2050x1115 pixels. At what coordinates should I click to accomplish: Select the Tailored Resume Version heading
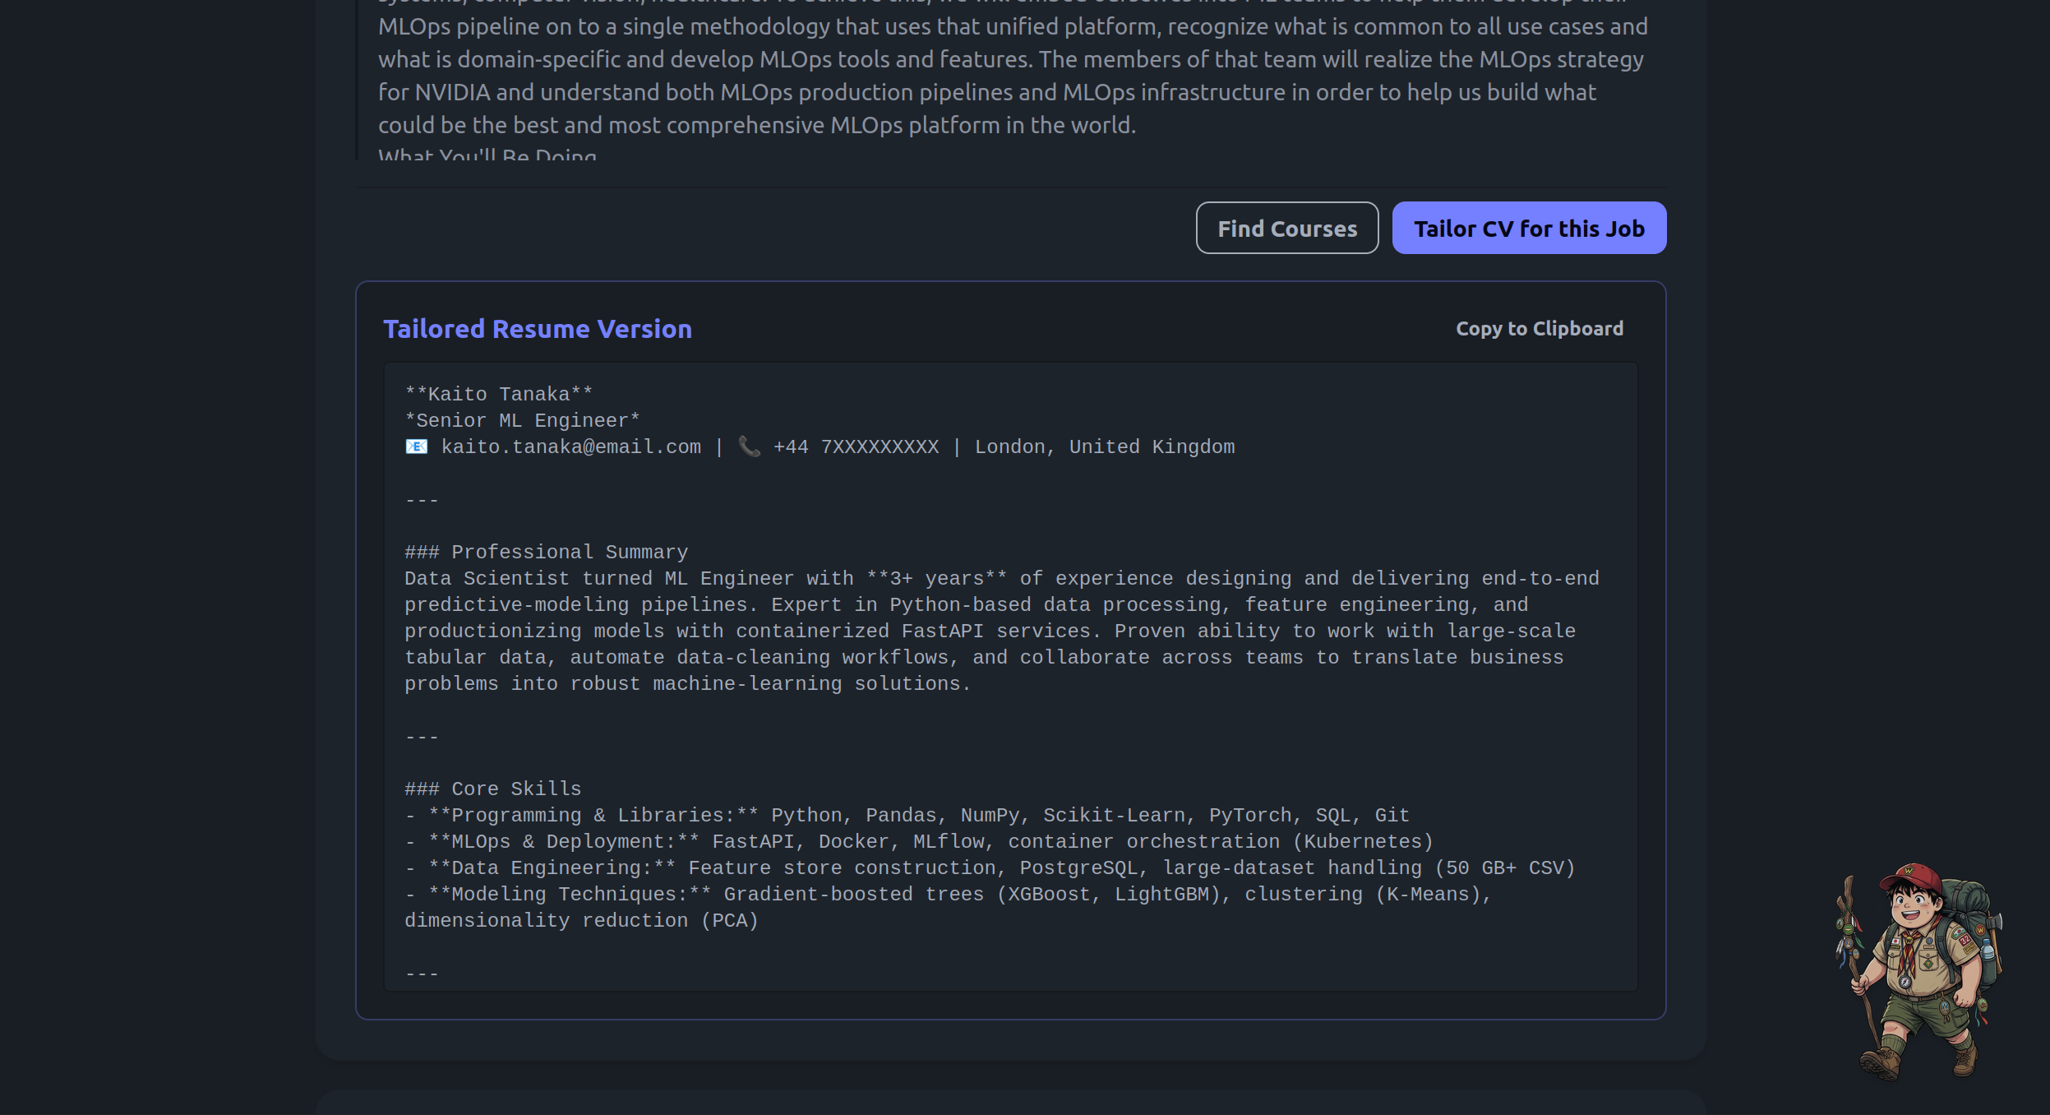(x=538, y=329)
